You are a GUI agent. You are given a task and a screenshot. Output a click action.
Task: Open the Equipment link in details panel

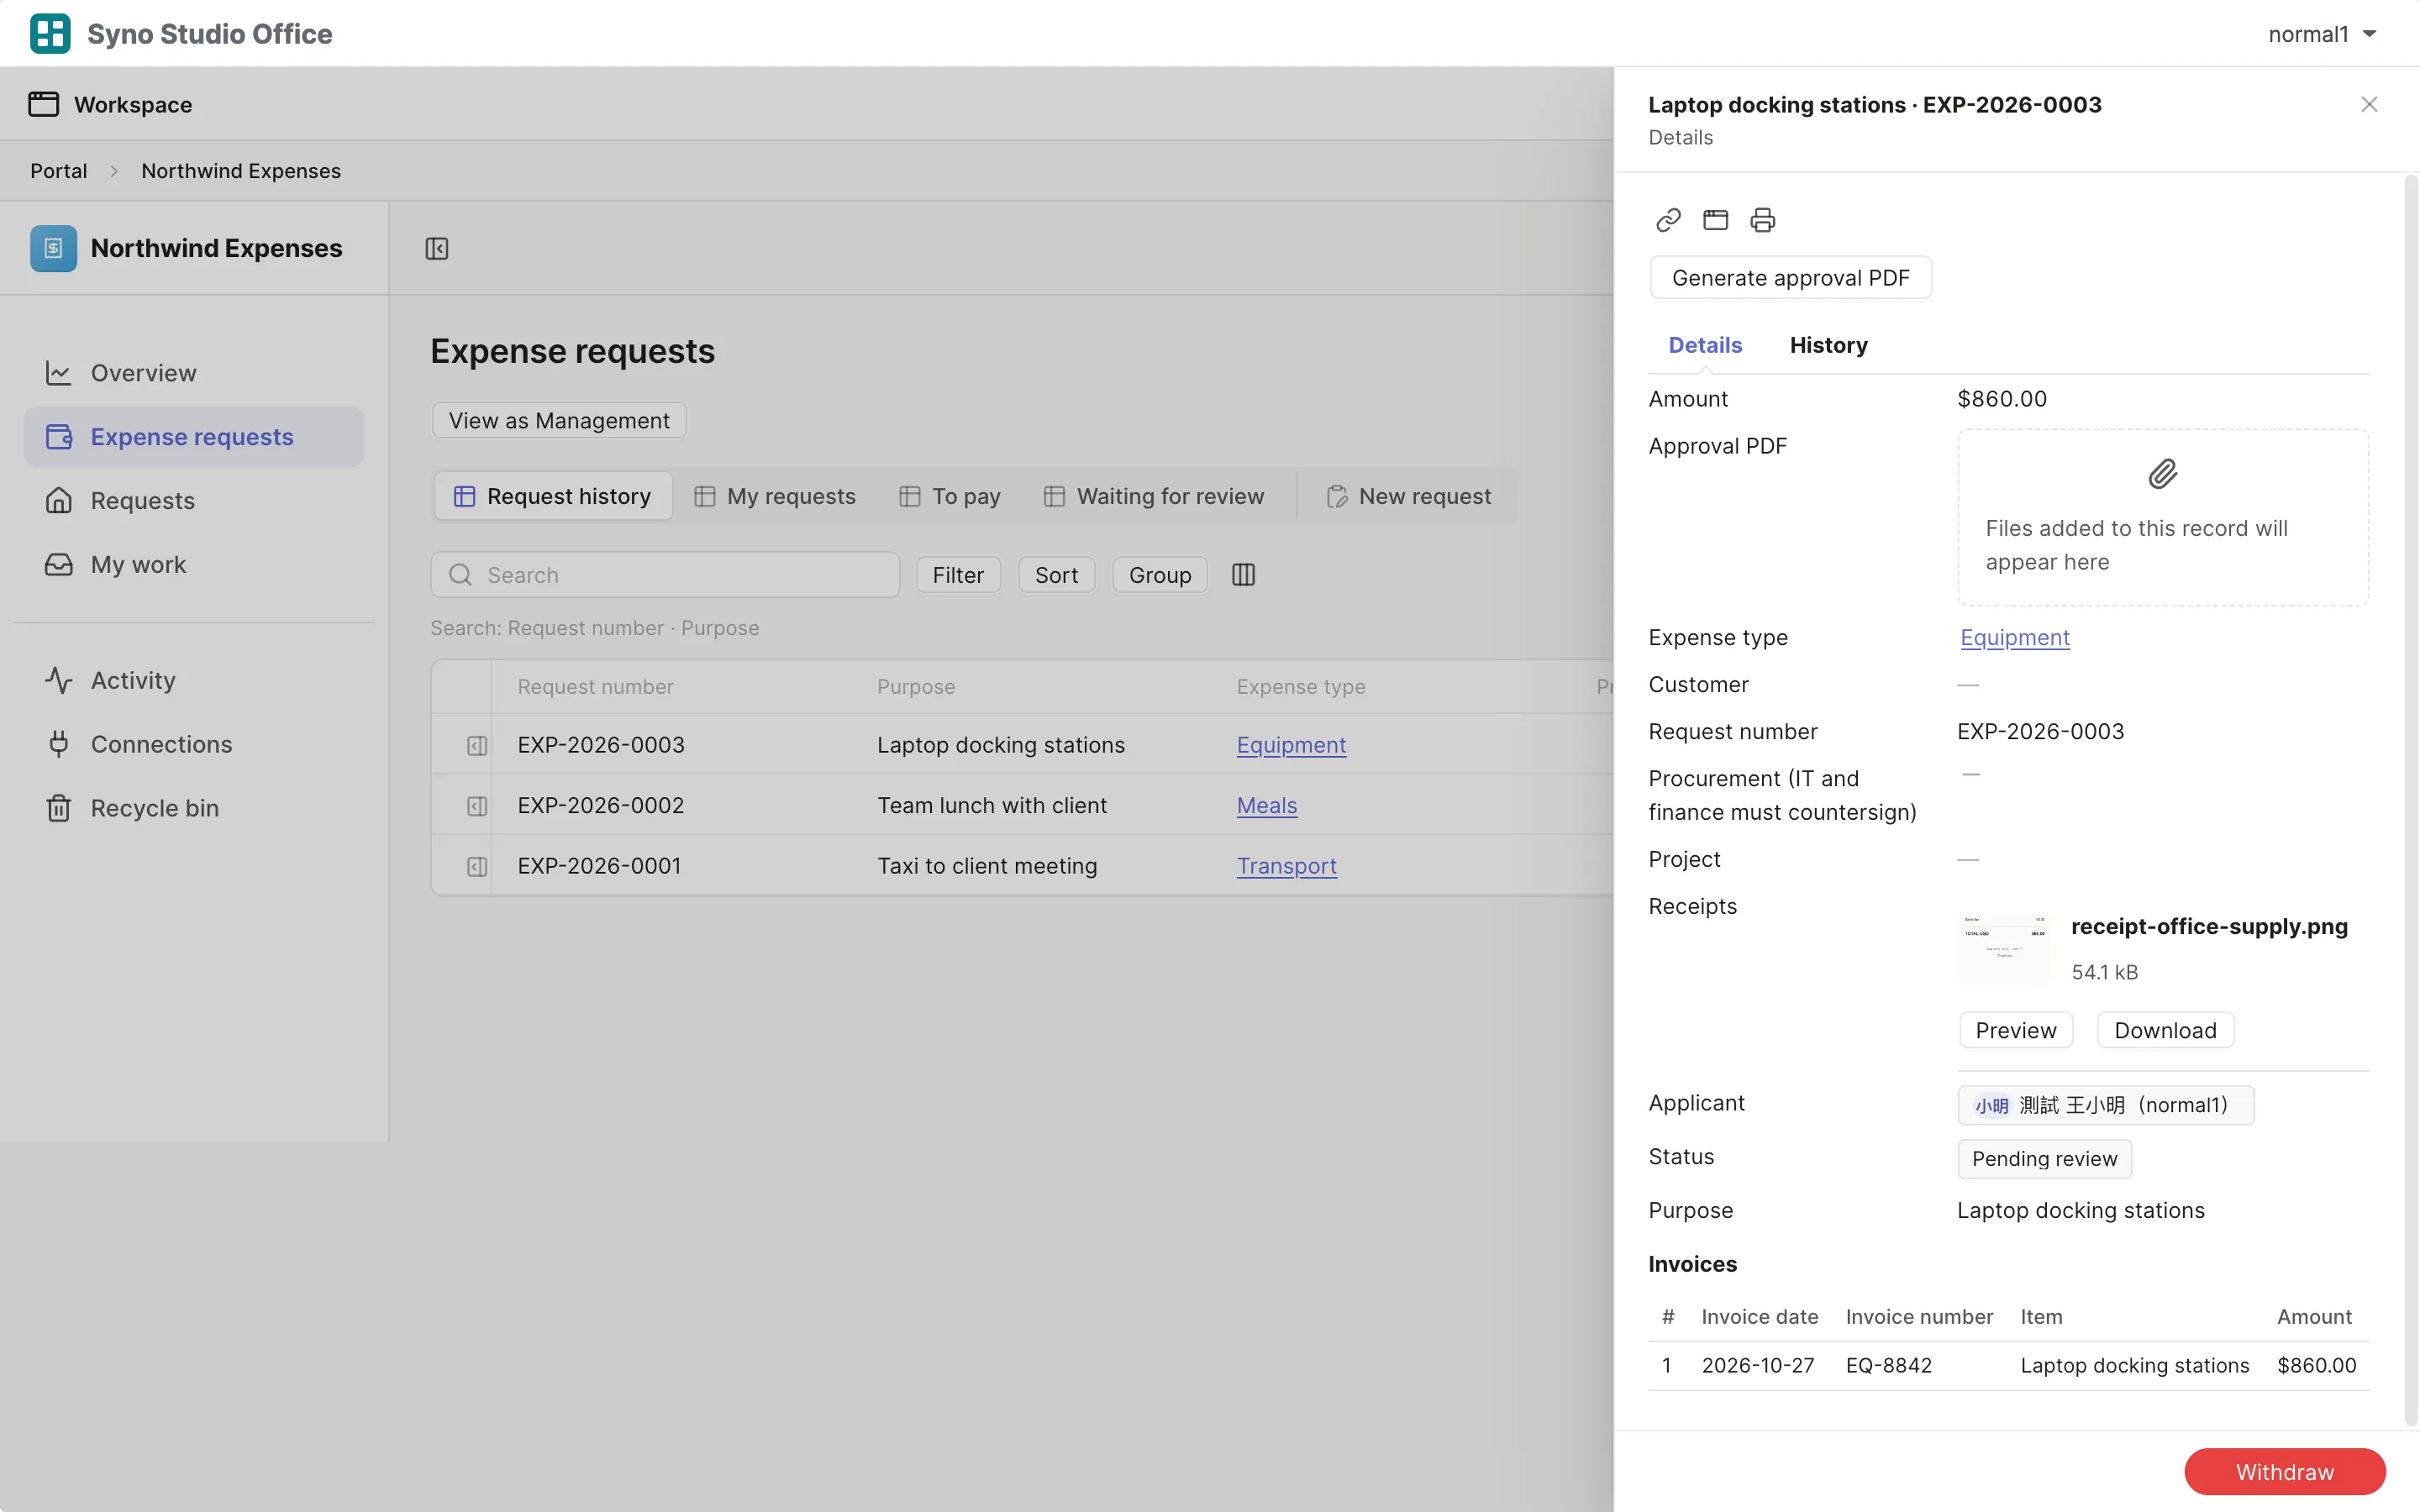[2014, 637]
